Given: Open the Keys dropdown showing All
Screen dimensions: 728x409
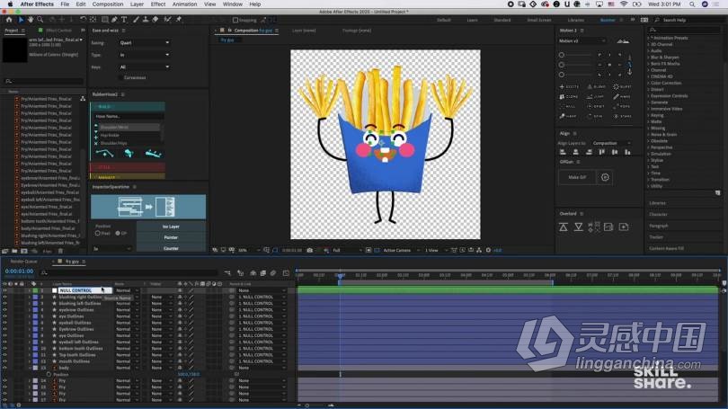Looking at the screenshot, I should pyautogui.click(x=145, y=67).
